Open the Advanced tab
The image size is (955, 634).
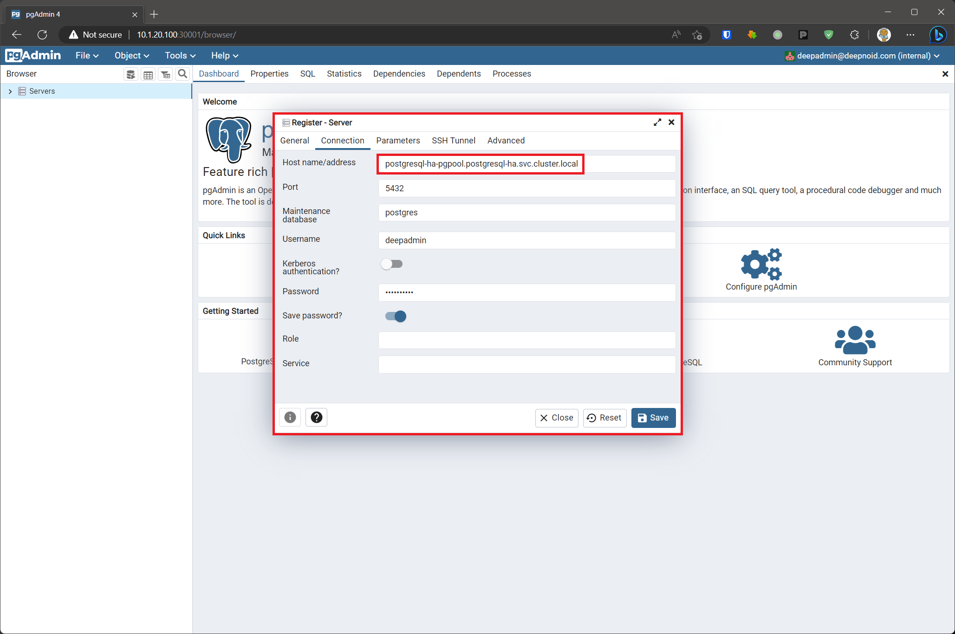point(506,141)
